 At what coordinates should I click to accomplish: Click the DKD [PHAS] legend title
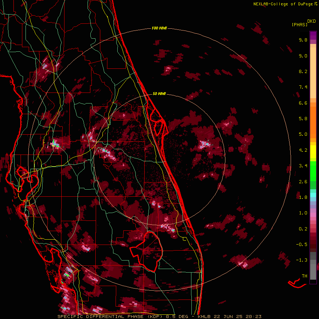coord(303,23)
